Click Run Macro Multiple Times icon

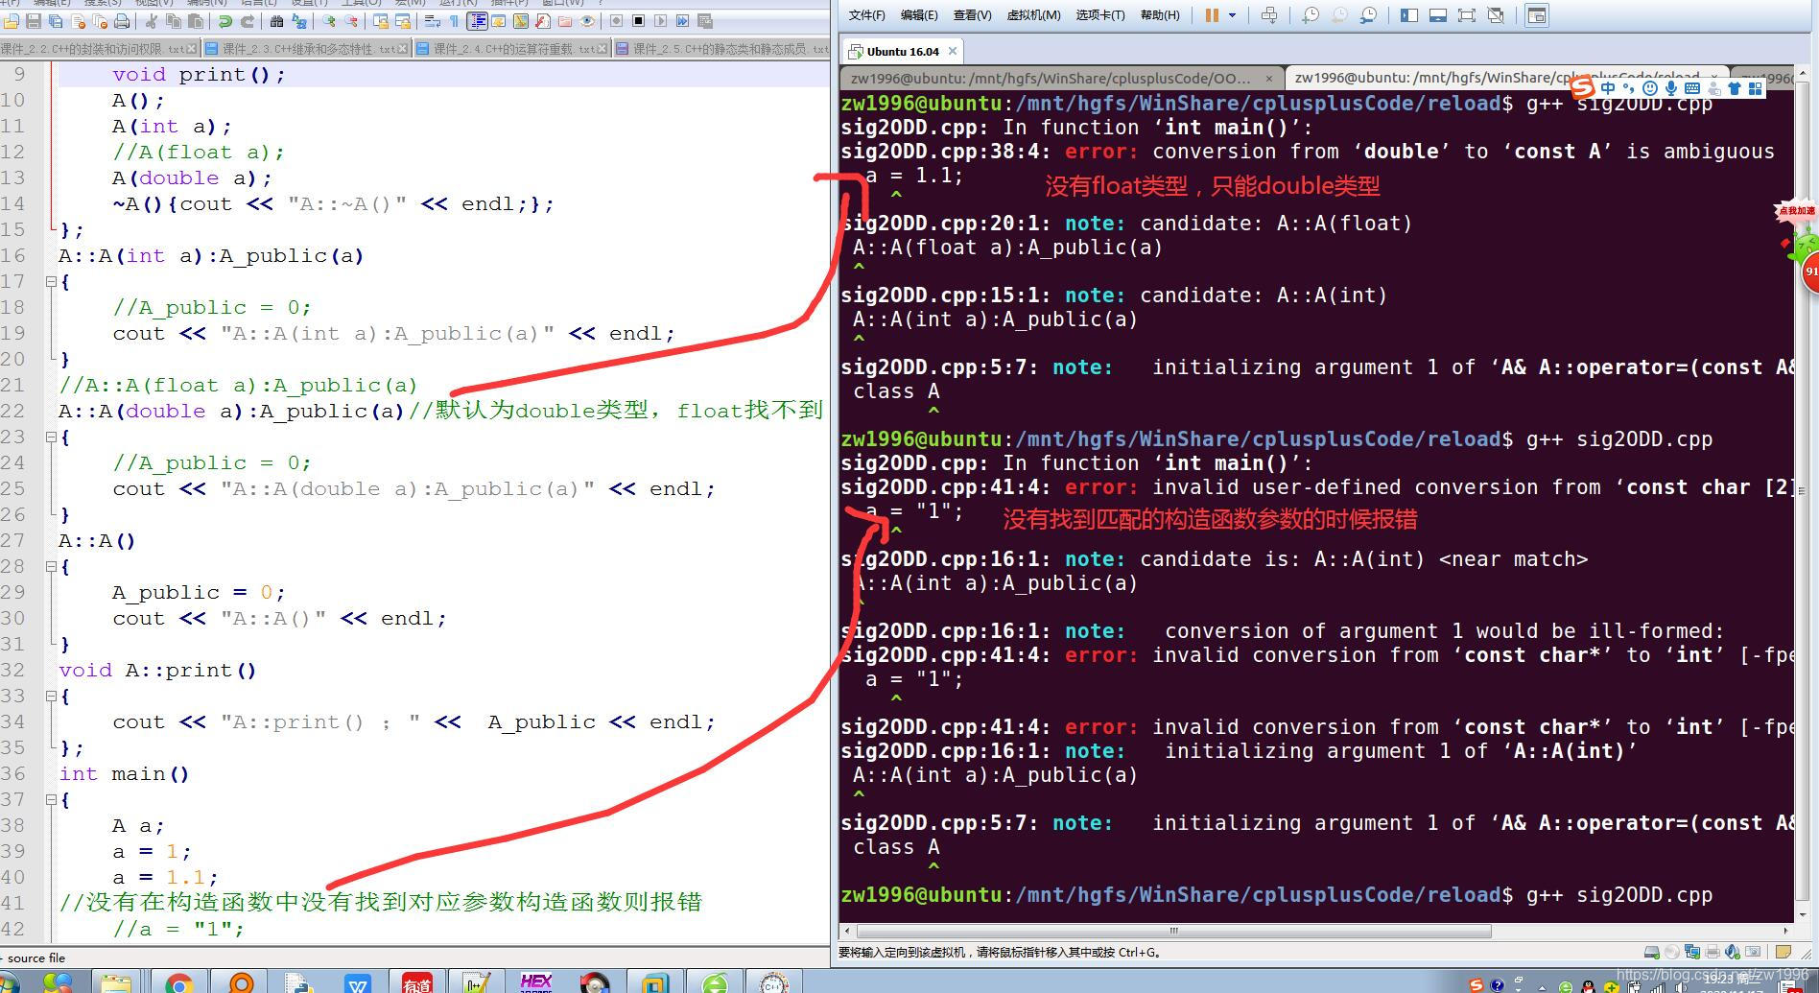[x=682, y=20]
